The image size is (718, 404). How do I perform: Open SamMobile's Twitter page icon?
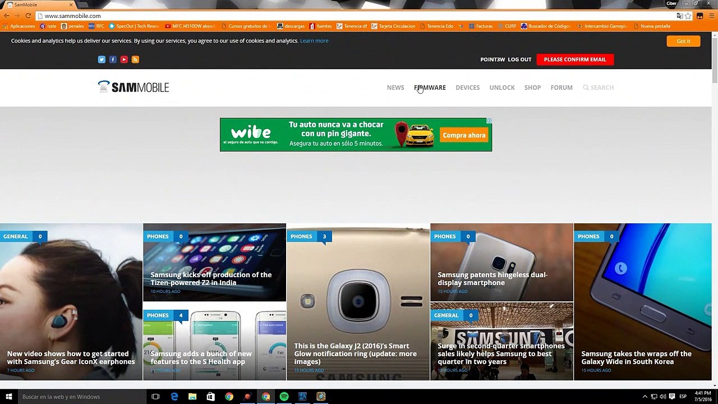point(102,59)
